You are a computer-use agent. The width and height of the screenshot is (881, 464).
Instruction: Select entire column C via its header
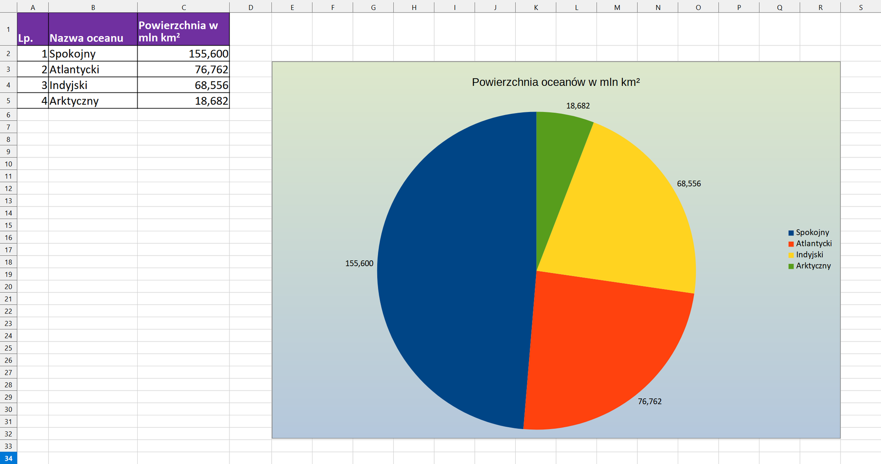pyautogui.click(x=183, y=7)
